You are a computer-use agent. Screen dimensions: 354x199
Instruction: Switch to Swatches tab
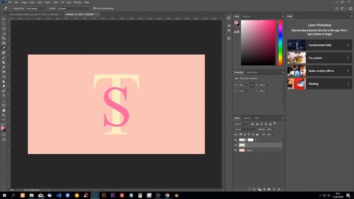click(247, 16)
